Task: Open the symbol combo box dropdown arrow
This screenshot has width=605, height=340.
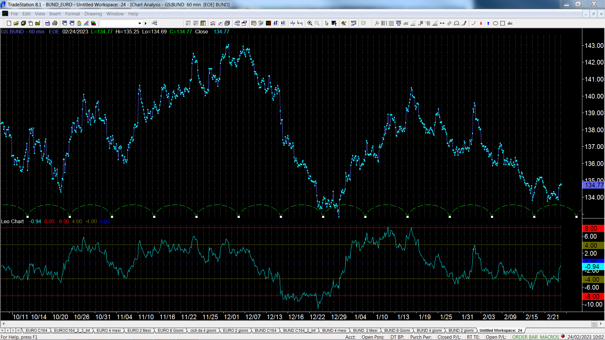Action: pos(140,23)
